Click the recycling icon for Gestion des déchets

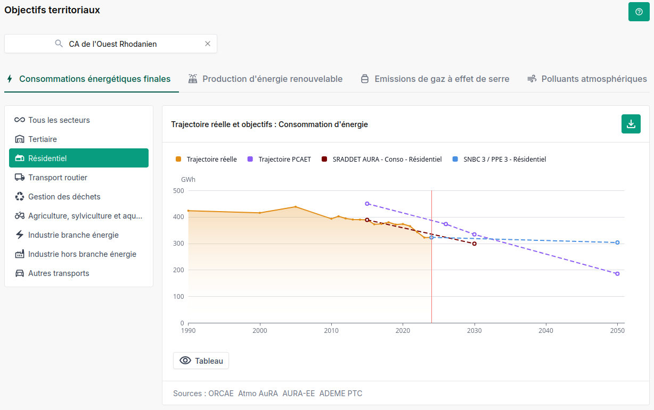point(20,196)
